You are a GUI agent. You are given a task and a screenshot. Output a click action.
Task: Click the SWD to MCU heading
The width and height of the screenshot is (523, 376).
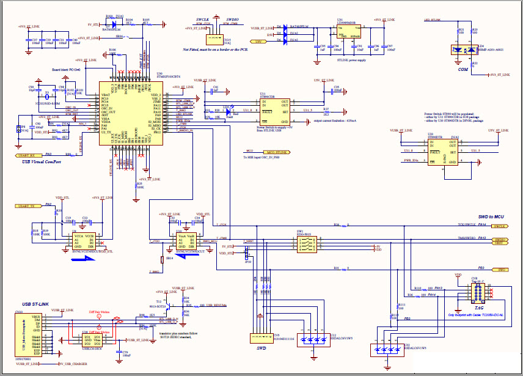pyautogui.click(x=491, y=217)
